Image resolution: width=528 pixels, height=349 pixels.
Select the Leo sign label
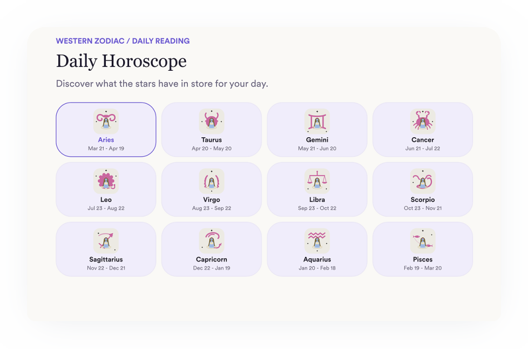coord(106,200)
